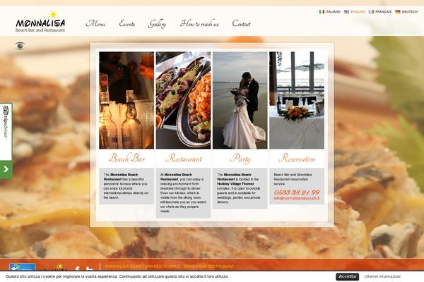The image size is (424, 282).
Task: Open Ulteriori informazioni cookie link
Action: (x=382, y=276)
